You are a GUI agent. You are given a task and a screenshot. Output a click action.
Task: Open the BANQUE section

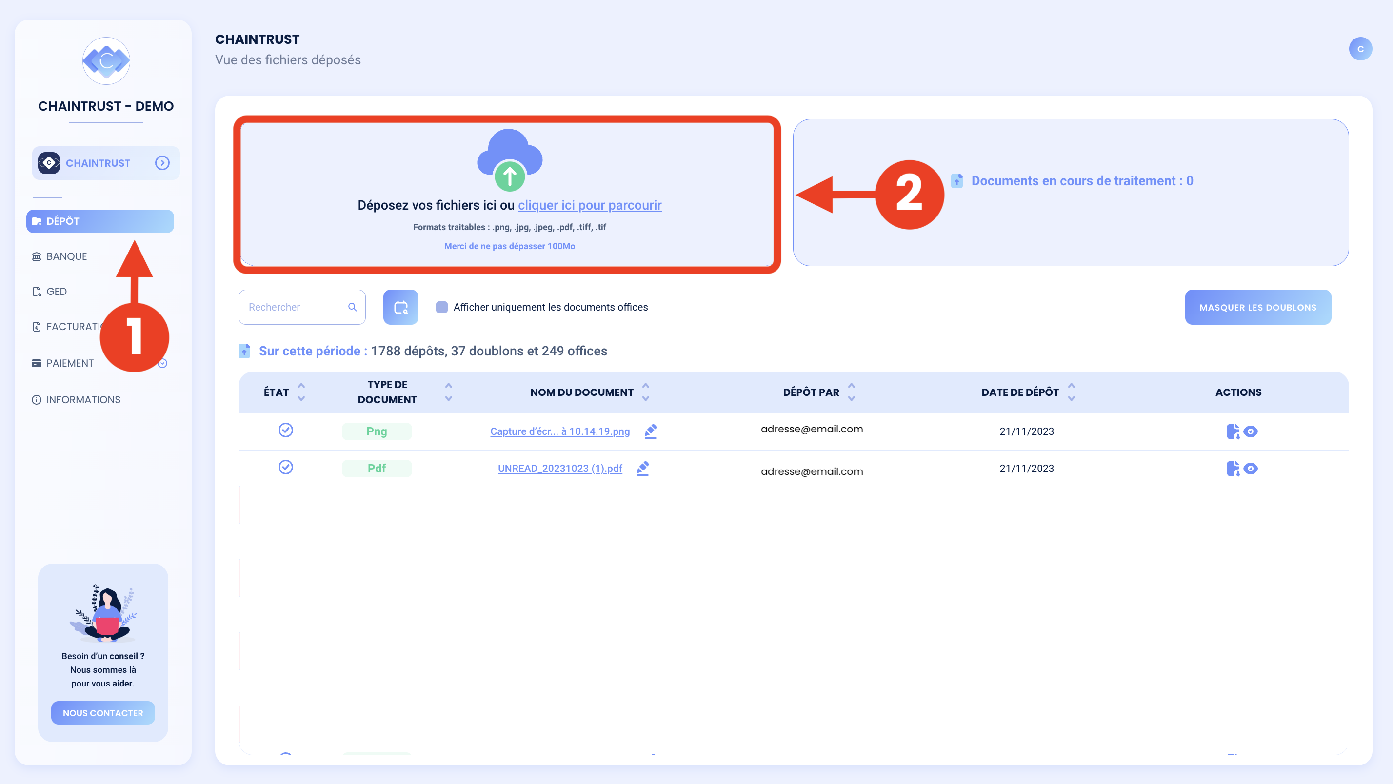coord(66,256)
